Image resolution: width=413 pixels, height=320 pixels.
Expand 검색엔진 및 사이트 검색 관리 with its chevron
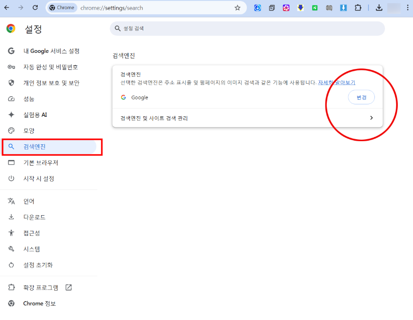coord(372,118)
